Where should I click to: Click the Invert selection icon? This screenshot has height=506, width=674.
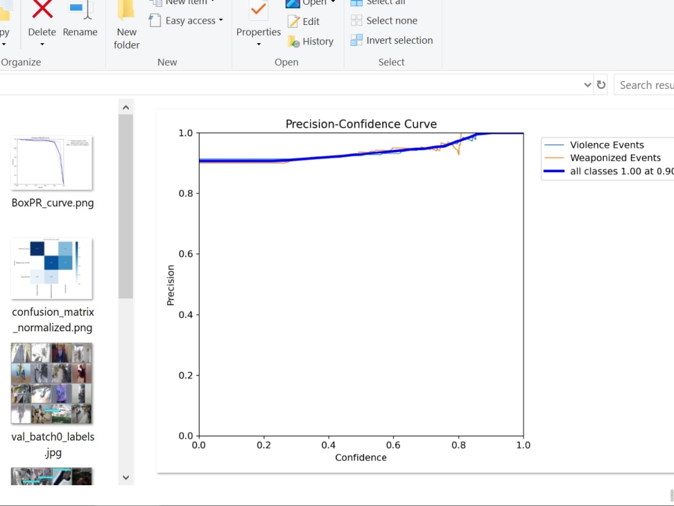[357, 40]
